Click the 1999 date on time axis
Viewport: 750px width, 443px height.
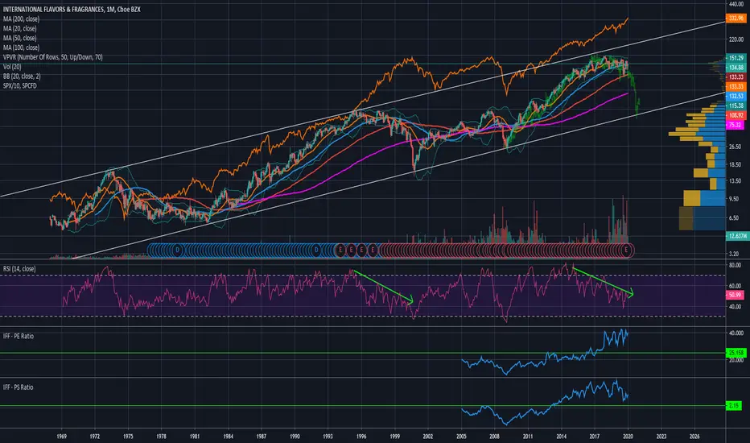394,437
